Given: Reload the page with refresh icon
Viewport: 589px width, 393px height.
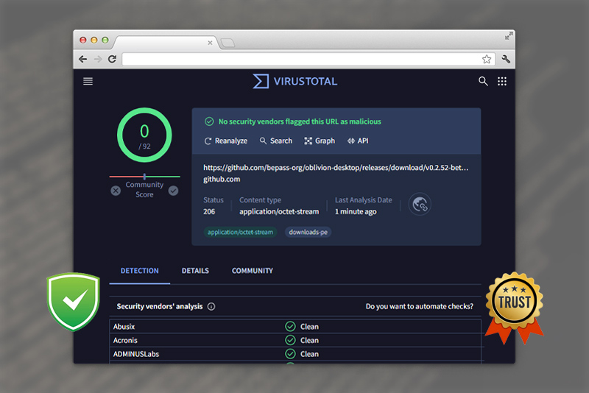Looking at the screenshot, I should pyautogui.click(x=112, y=59).
